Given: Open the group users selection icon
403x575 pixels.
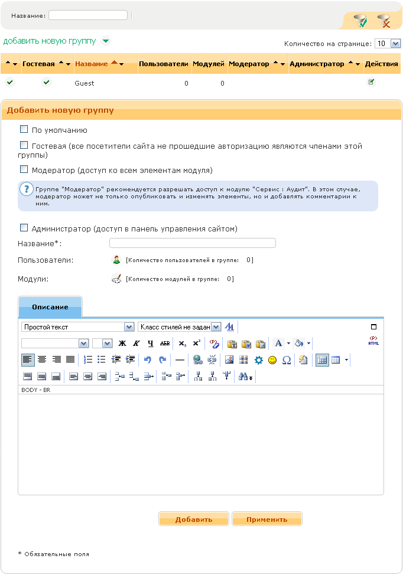Looking at the screenshot, I should (x=116, y=260).
